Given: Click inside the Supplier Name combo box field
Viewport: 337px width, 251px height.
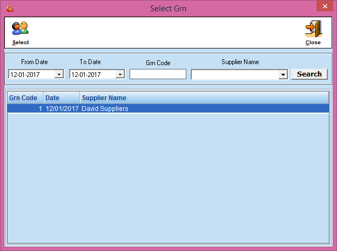Looking at the screenshot, I should click(234, 75).
